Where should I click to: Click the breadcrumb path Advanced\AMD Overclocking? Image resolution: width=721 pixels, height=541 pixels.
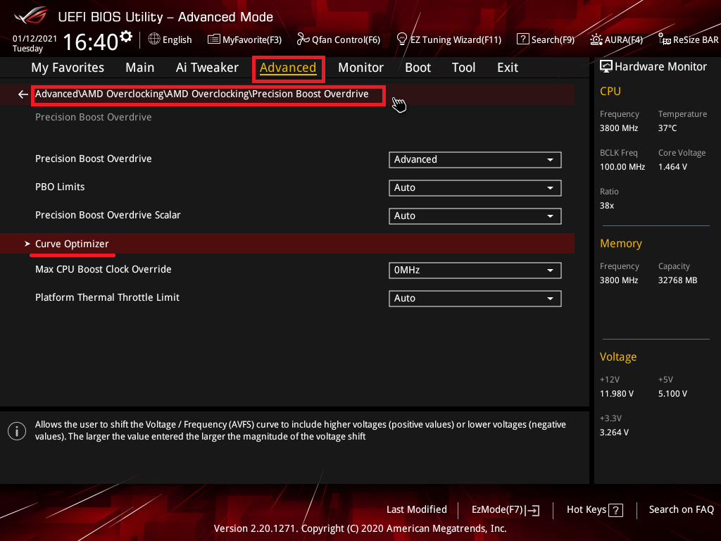pyautogui.click(x=202, y=94)
